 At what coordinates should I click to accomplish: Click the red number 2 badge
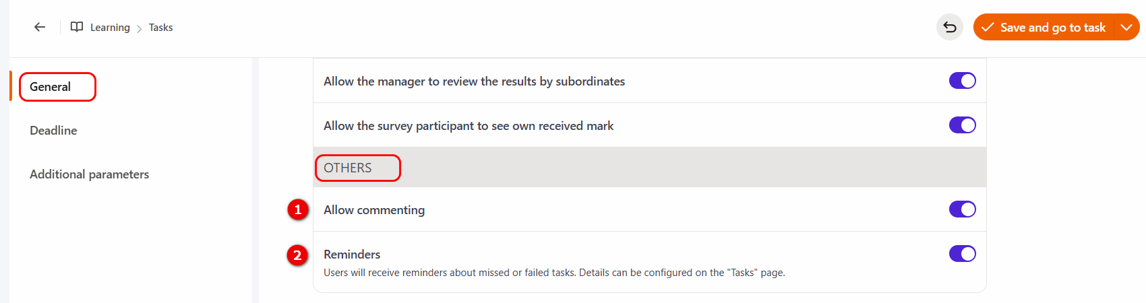pos(297,255)
